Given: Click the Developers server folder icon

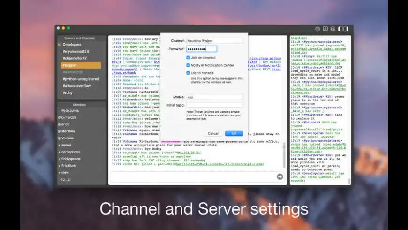Looking at the screenshot, I should click(60, 45).
